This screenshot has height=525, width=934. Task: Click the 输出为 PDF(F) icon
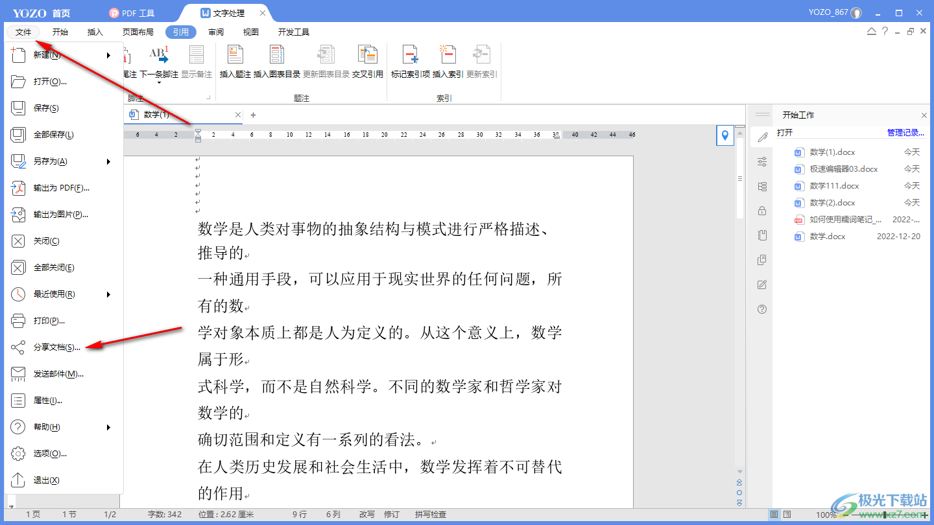coord(18,188)
